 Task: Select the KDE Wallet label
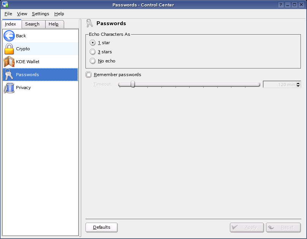28,62
